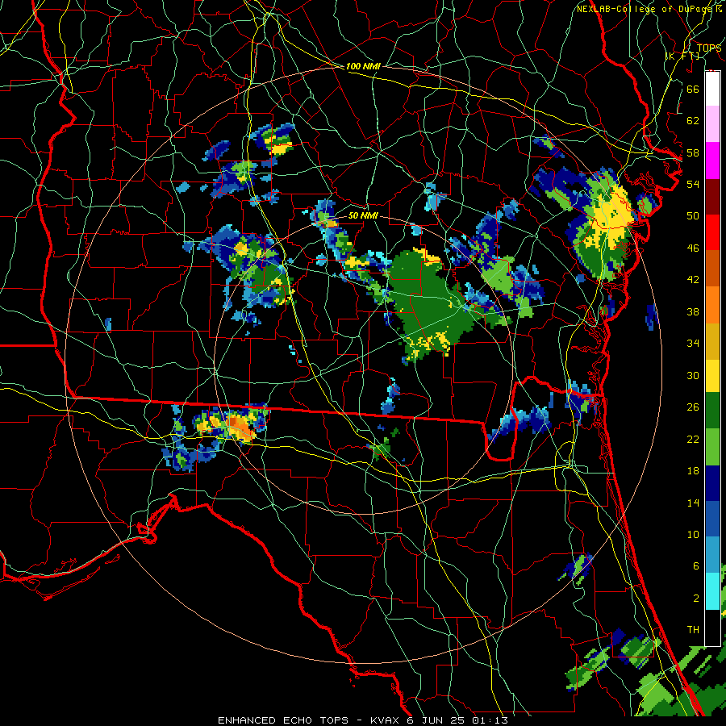This screenshot has width=726, height=726.
Task: Click the big yellow echo cluster near the east coast
Action: [611, 218]
